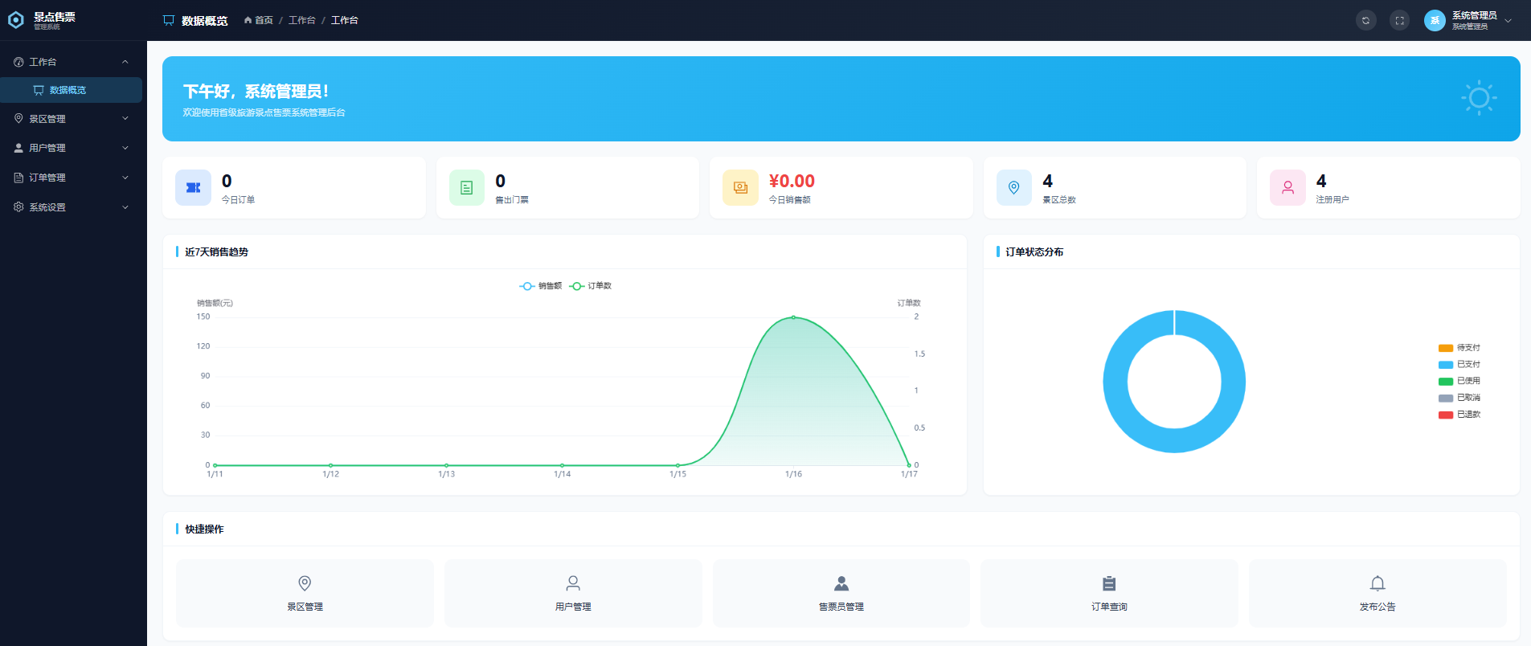Toggle 已退款 in pie legend
The width and height of the screenshot is (1531, 646).
(1459, 415)
